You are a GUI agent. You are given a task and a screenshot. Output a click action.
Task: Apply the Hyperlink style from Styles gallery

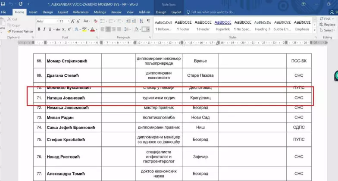(223, 25)
